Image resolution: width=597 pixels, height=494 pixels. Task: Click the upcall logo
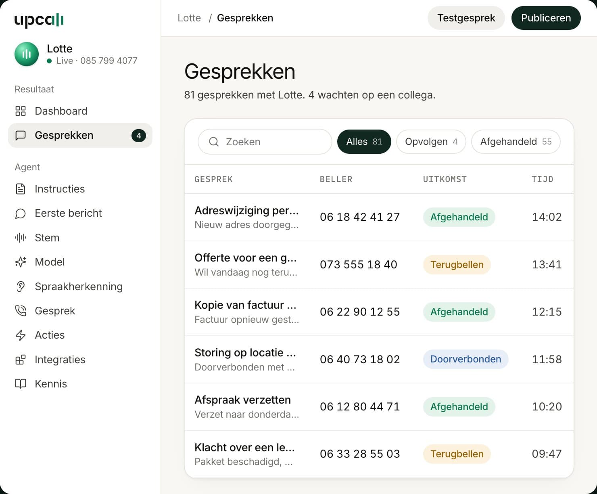(39, 20)
